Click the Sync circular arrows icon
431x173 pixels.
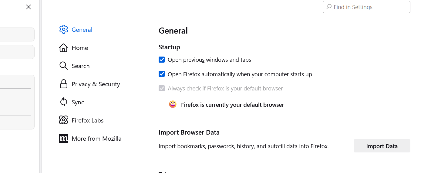[63, 102]
